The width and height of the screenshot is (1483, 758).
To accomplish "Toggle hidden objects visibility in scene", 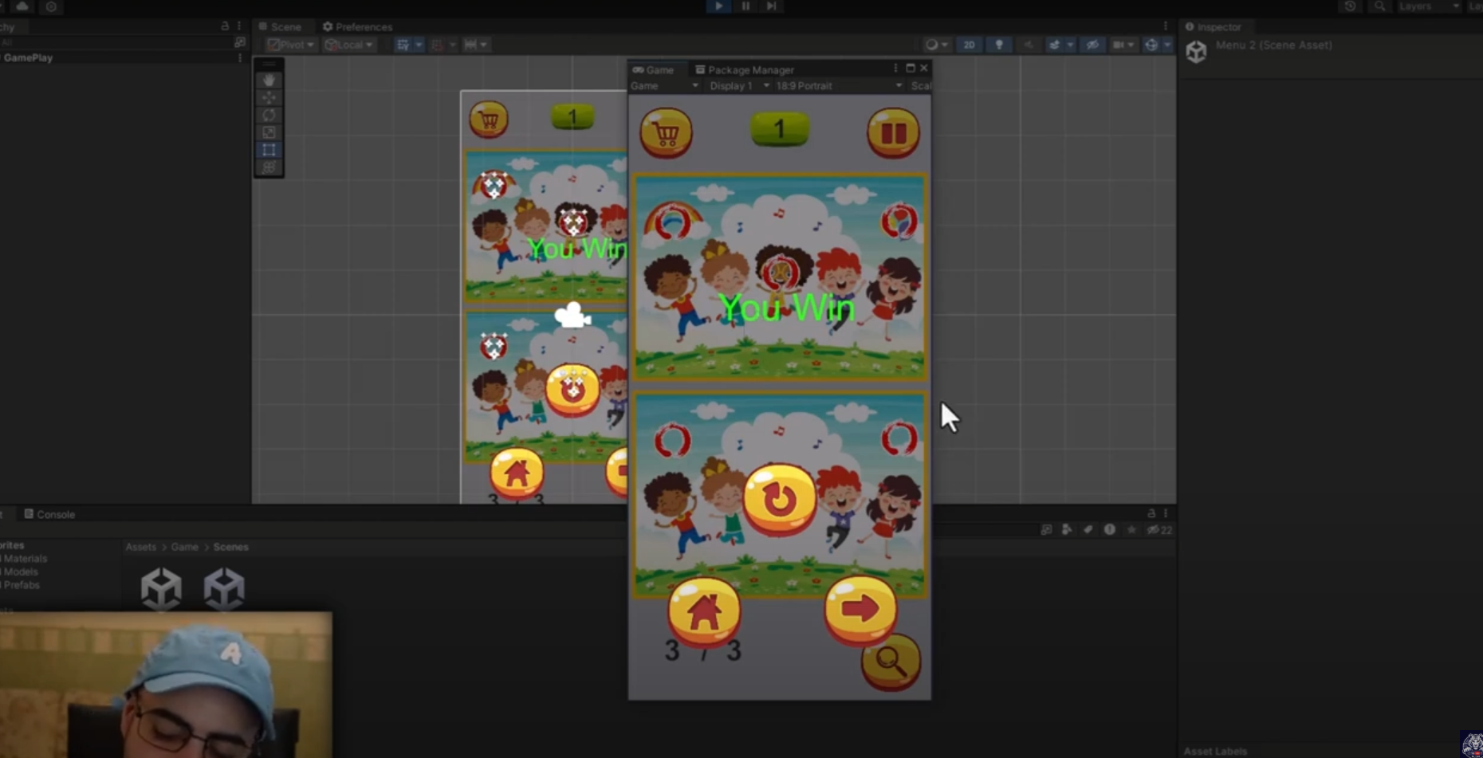I will point(1092,45).
